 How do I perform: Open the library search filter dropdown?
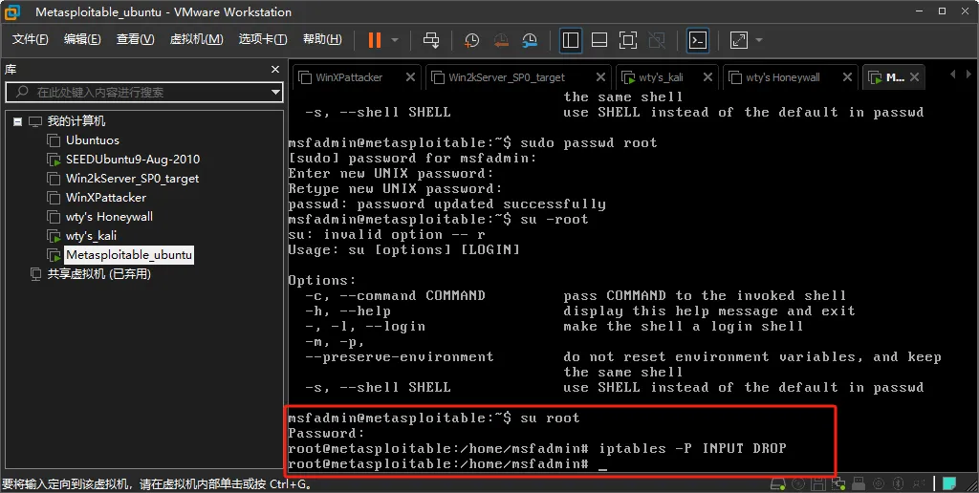point(275,93)
